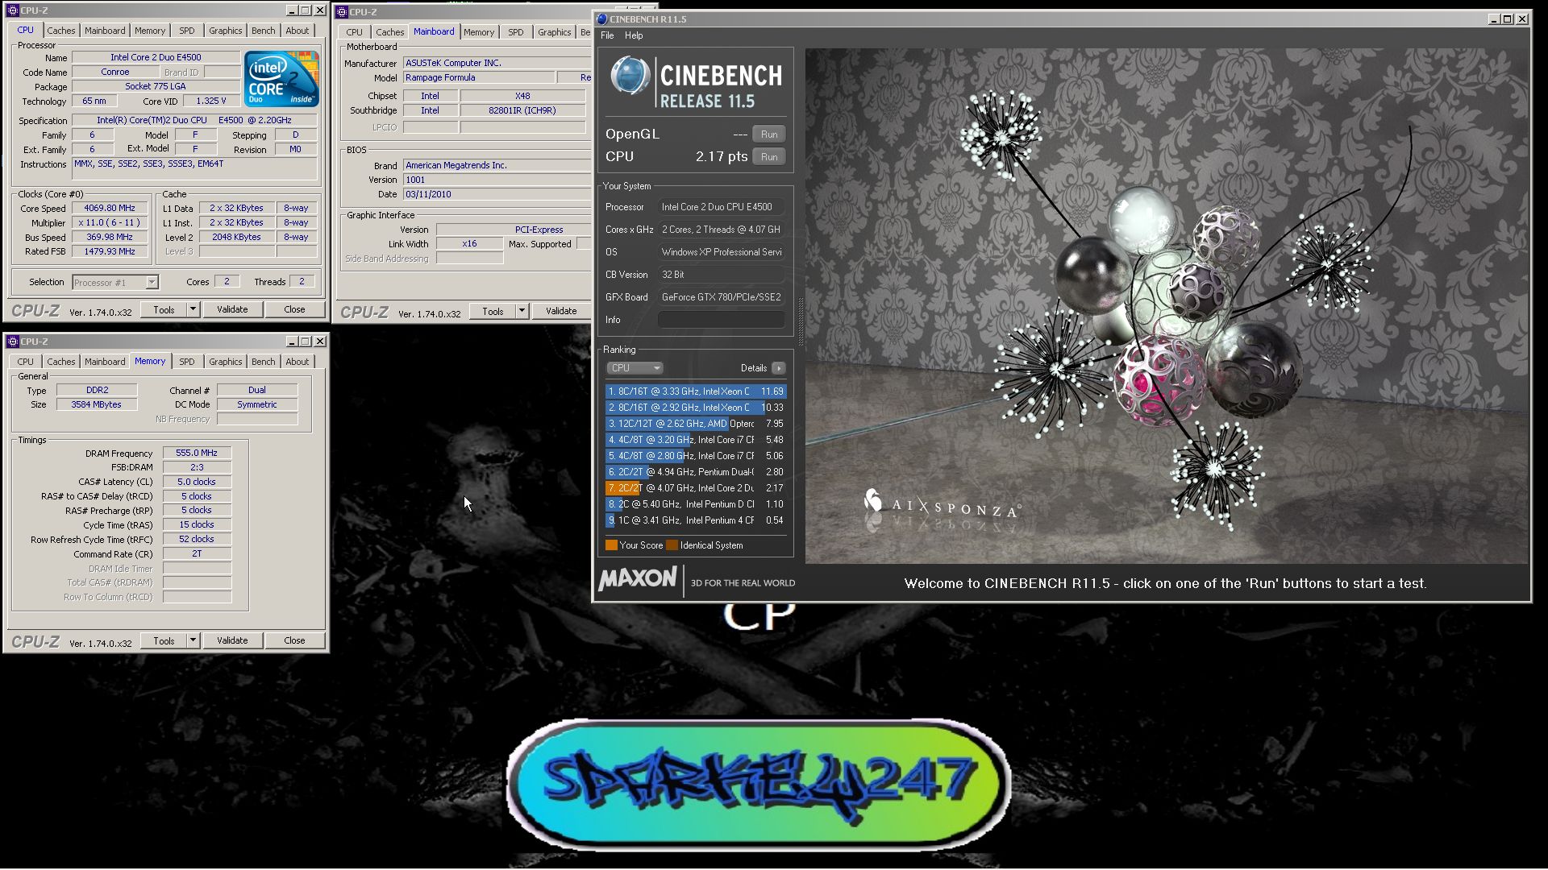
Task: Switch to Caches tab in CPU window
Action: coord(61,31)
